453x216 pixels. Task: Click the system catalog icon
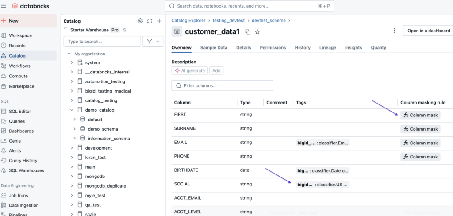80,62
